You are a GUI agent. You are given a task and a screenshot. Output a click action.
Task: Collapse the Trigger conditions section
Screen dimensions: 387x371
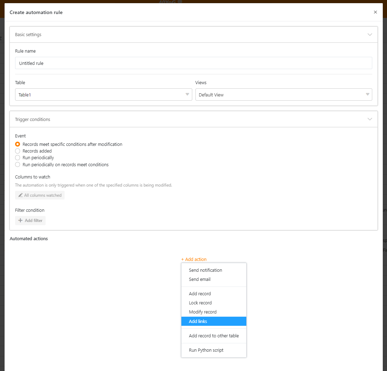pos(369,119)
